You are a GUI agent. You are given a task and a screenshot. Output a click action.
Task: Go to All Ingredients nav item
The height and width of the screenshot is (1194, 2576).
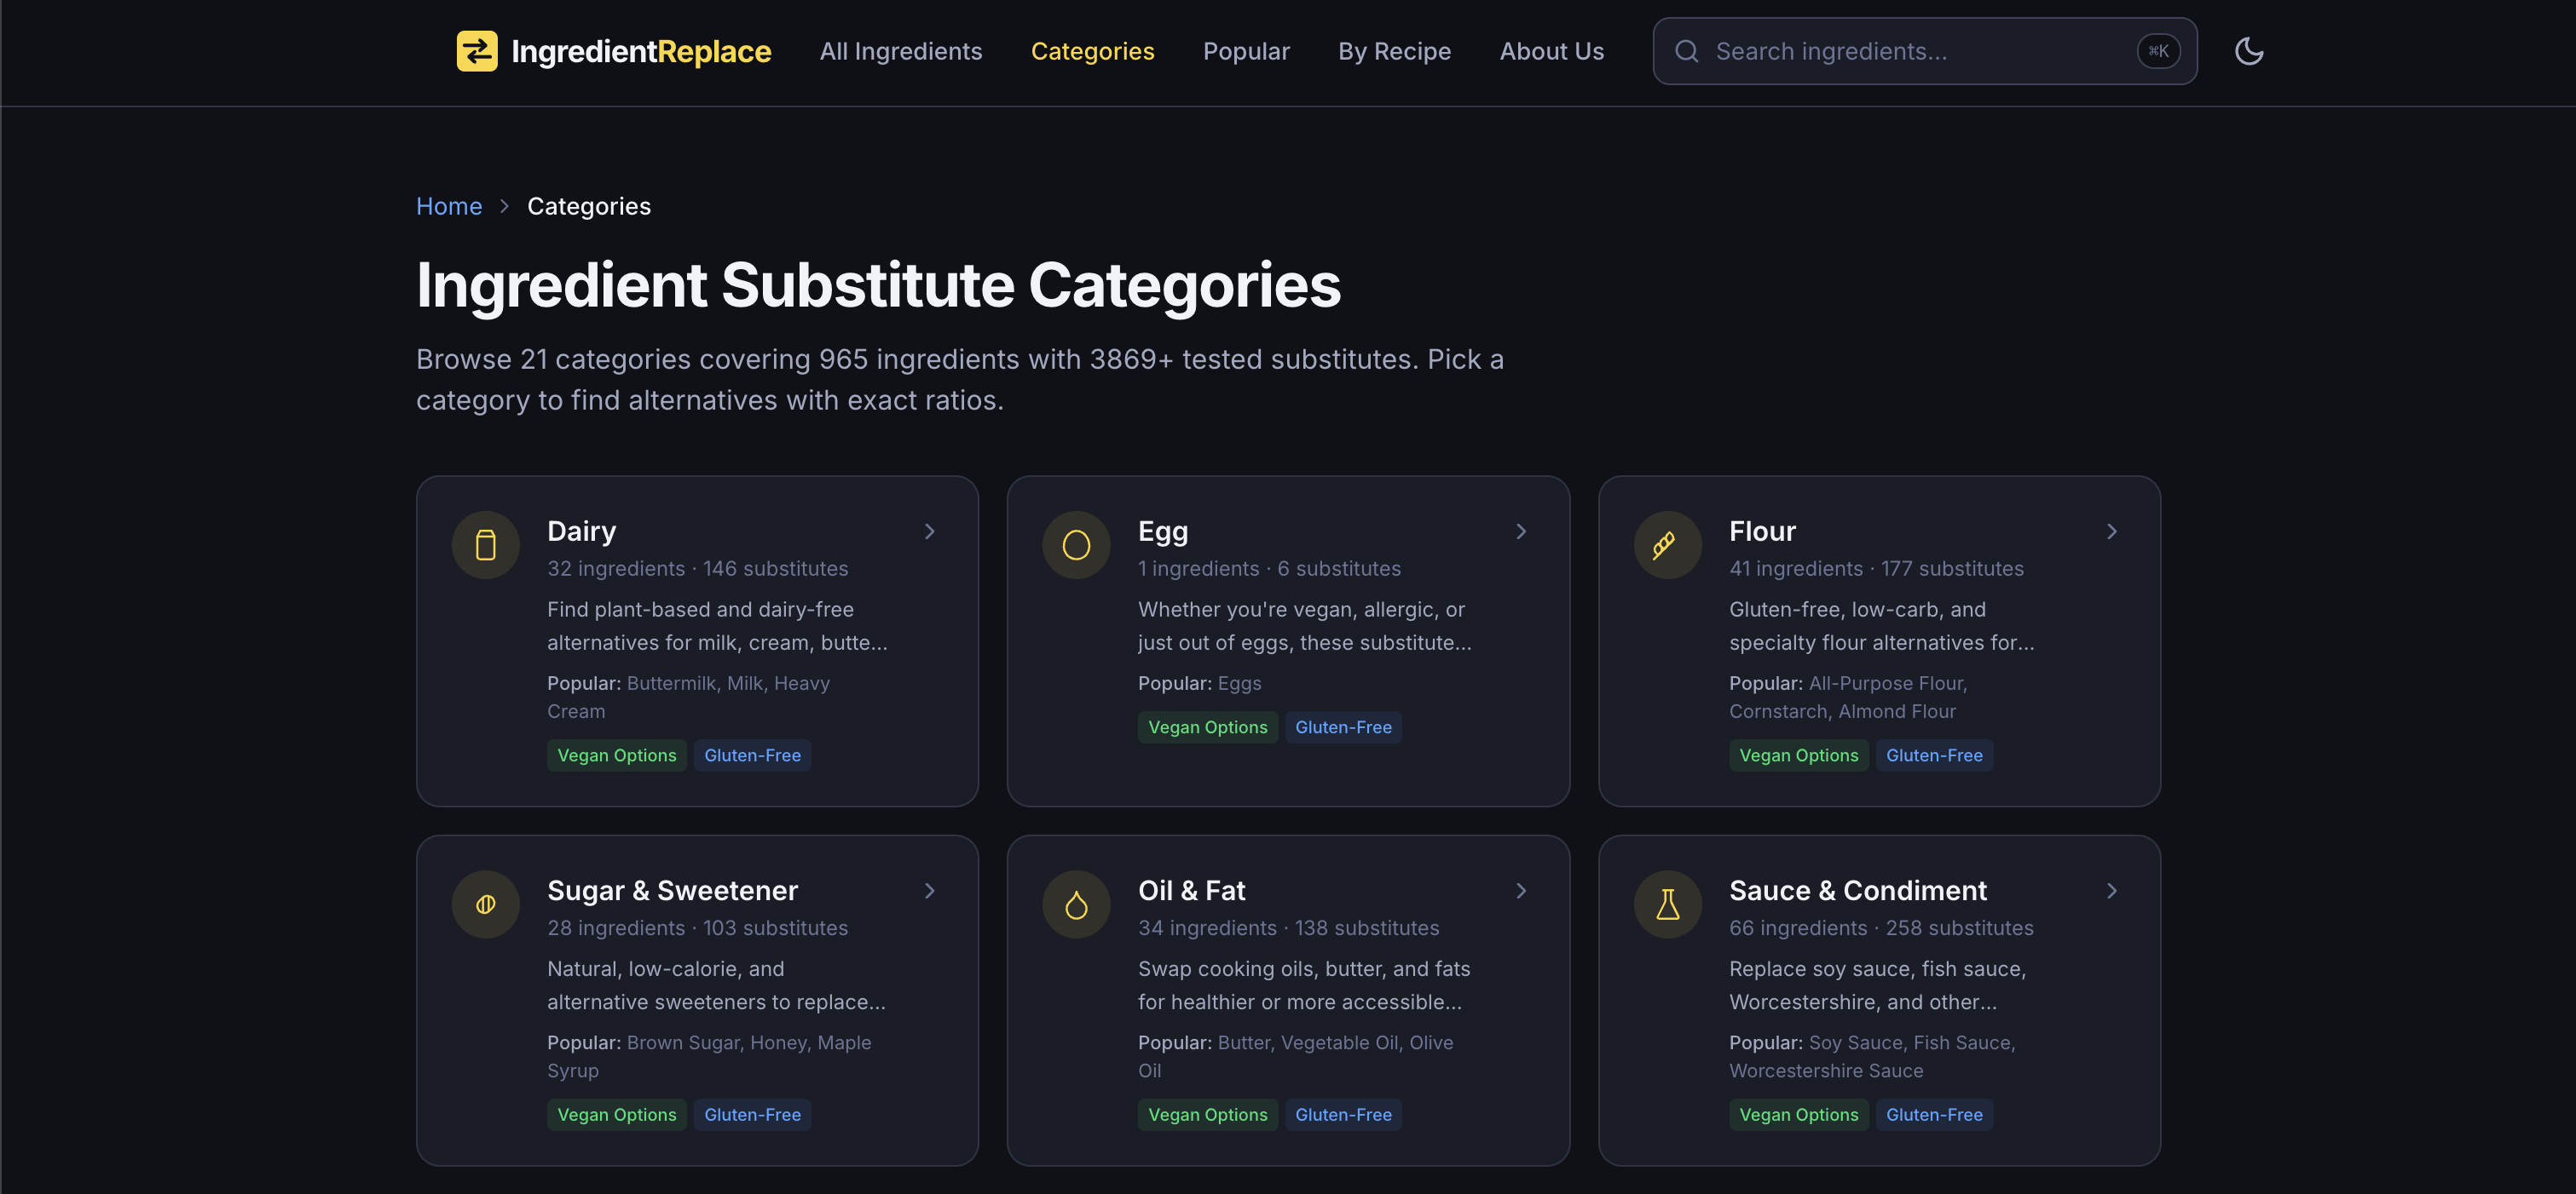pyautogui.click(x=901, y=51)
